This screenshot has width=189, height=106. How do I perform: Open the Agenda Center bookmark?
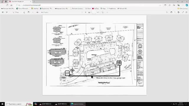tap(61, 9)
